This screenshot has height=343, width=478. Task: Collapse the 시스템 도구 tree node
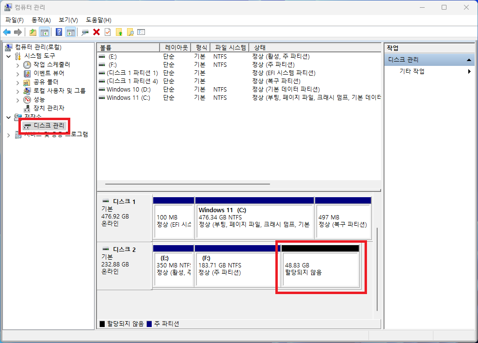click(x=8, y=56)
